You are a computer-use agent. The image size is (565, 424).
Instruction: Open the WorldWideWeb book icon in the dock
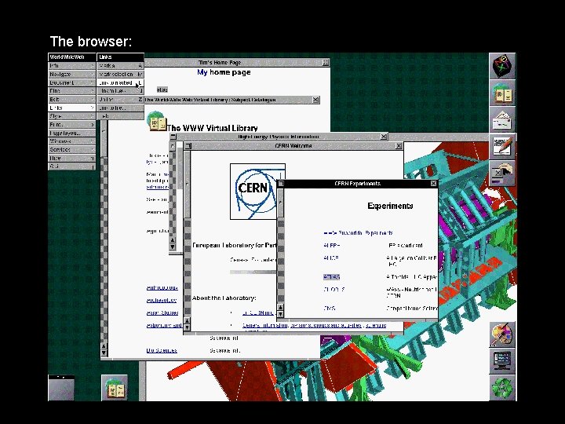pos(502,93)
